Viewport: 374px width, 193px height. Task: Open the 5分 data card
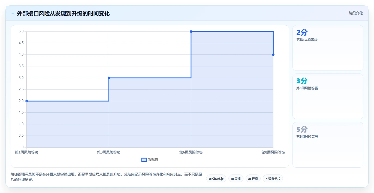pyautogui.click(x=328, y=145)
